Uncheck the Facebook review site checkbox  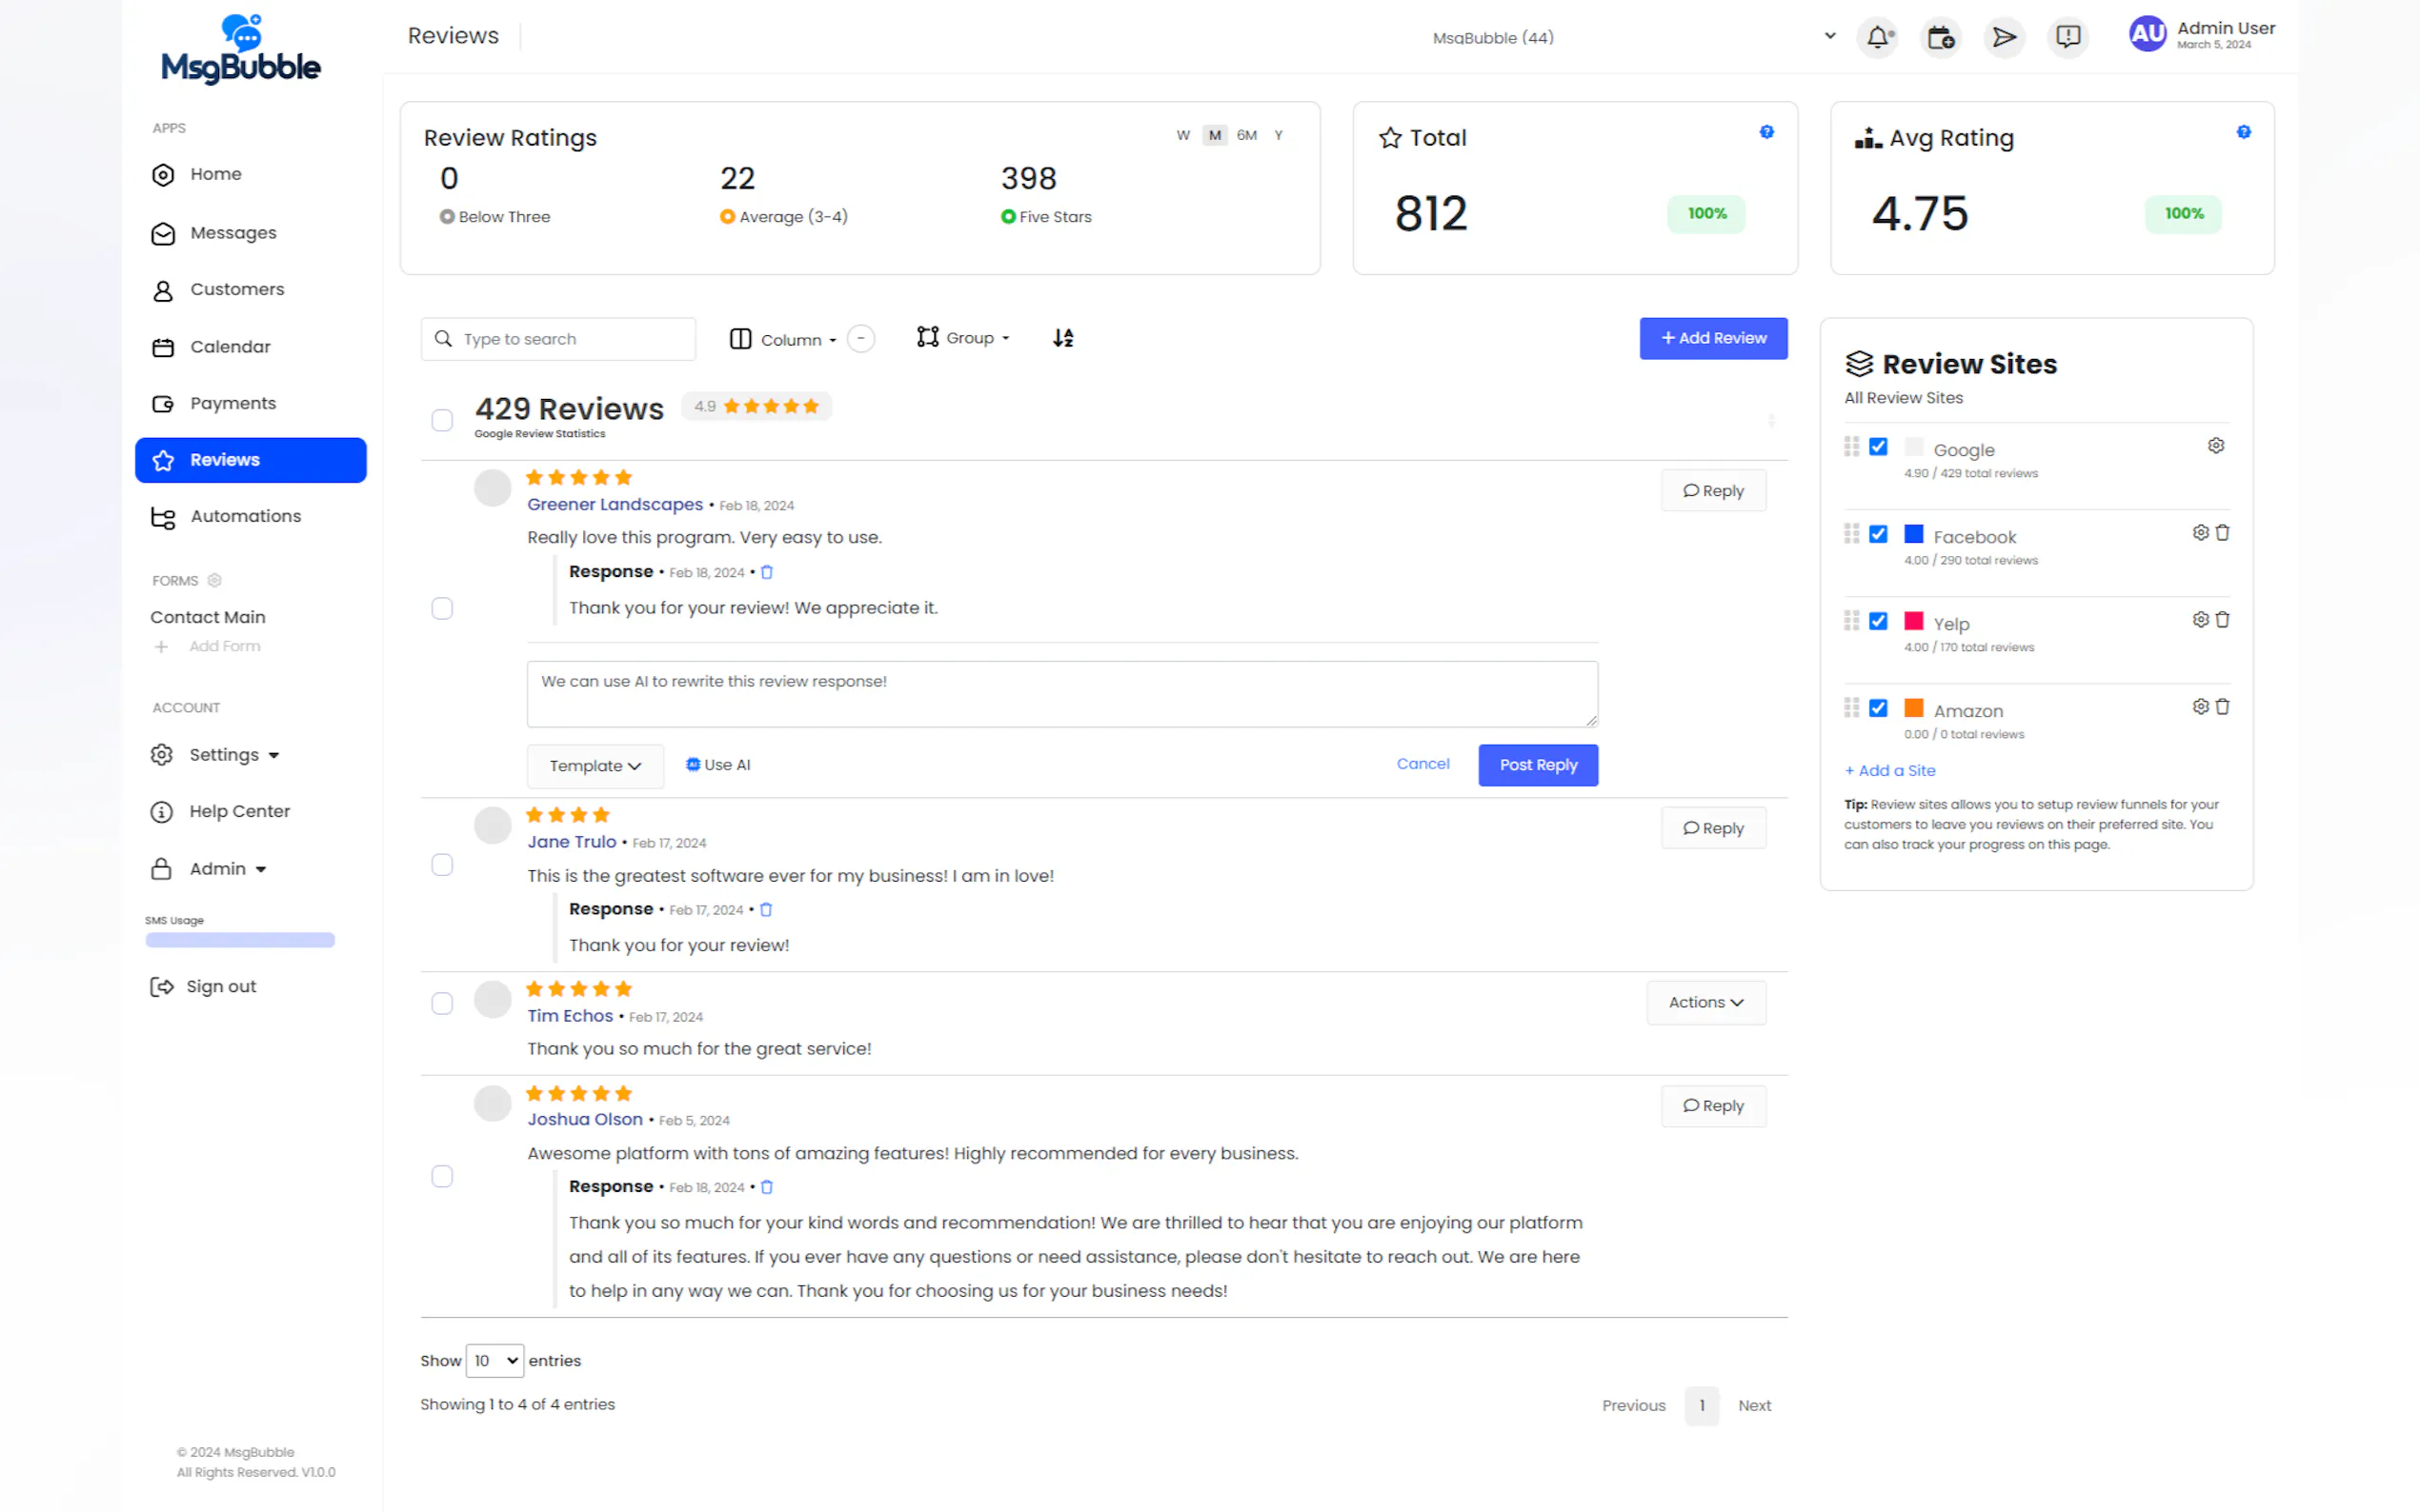[x=1878, y=534]
